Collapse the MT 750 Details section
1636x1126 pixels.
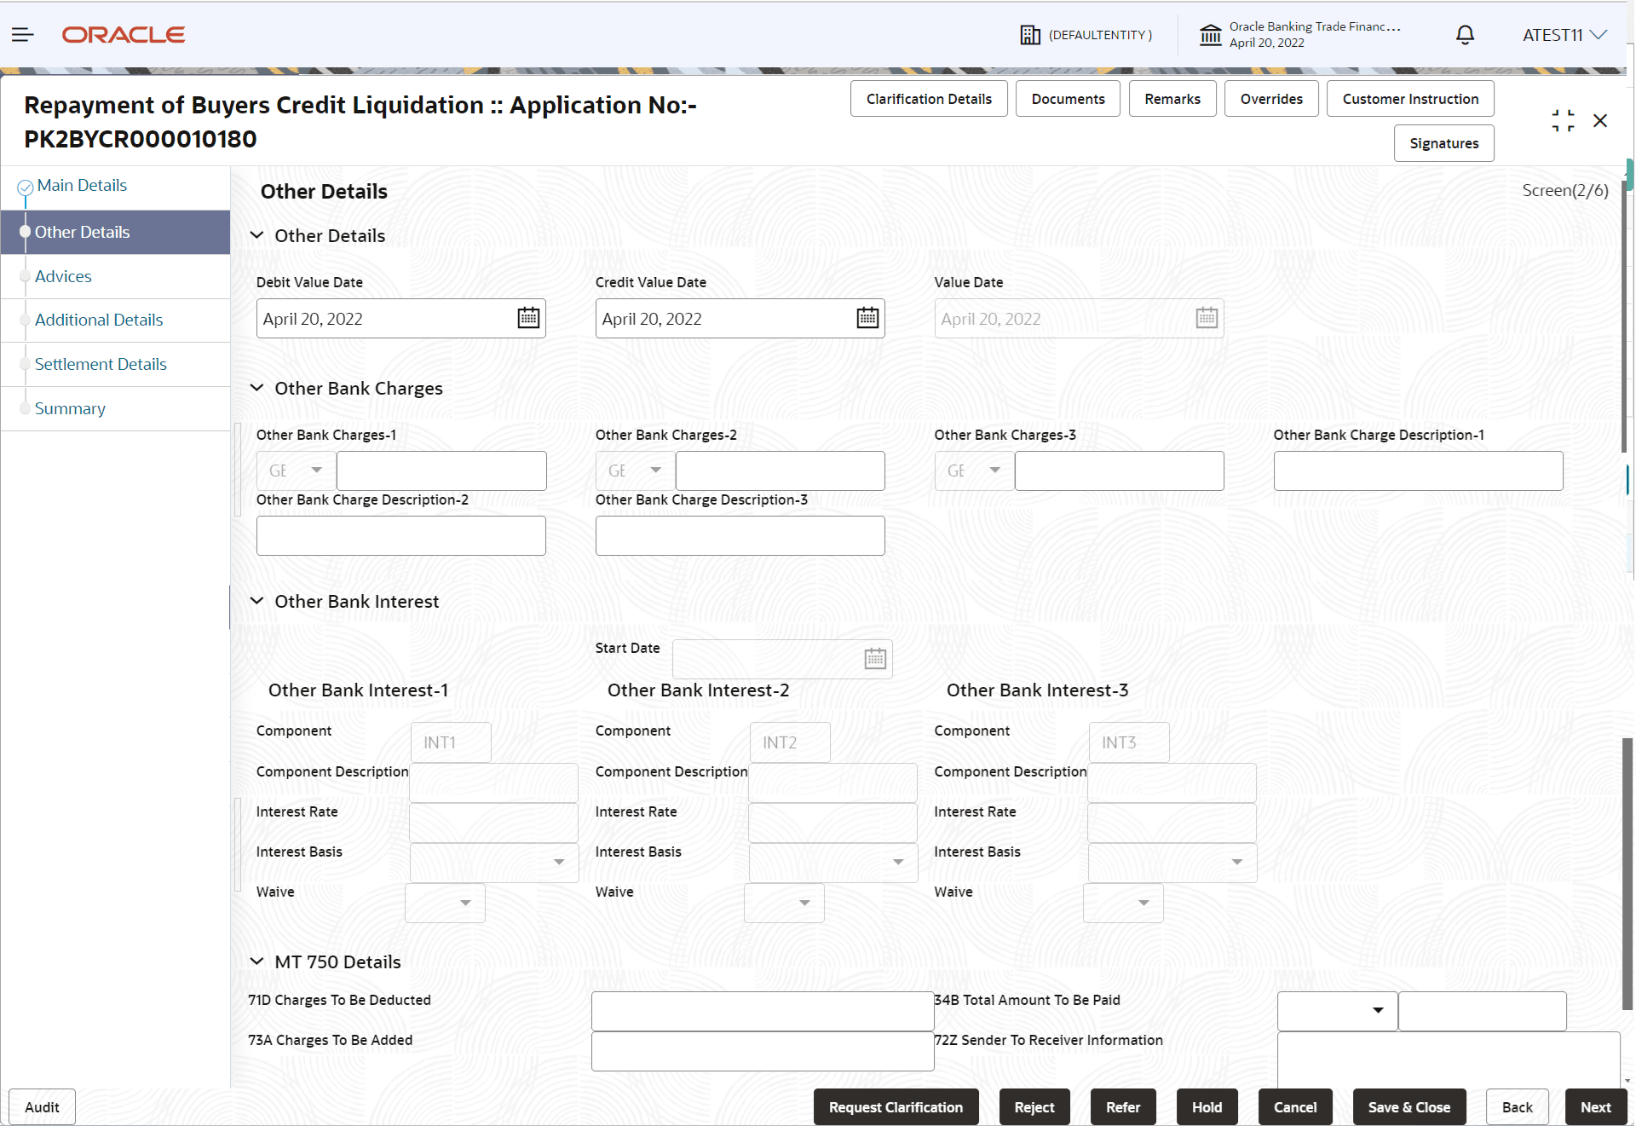pyautogui.click(x=256, y=961)
